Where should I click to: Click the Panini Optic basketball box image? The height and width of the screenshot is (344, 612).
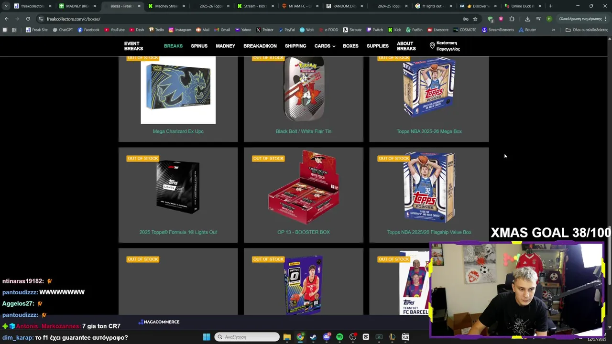coord(304,285)
